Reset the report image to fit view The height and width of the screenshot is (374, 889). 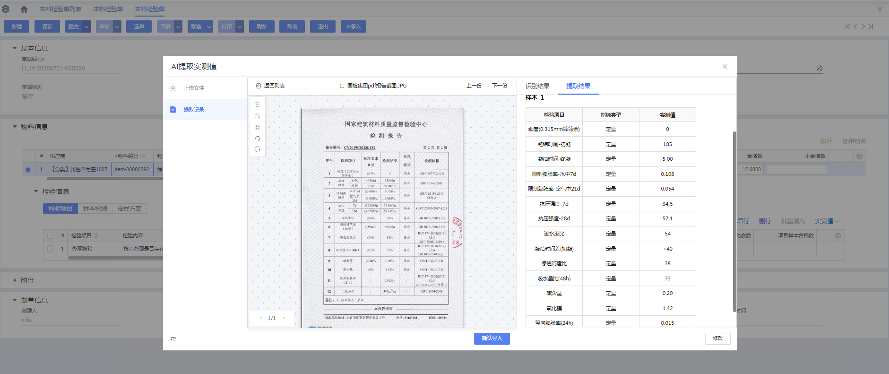257,127
